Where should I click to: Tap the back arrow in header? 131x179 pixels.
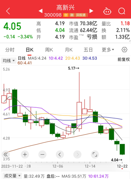coord(8,11)
